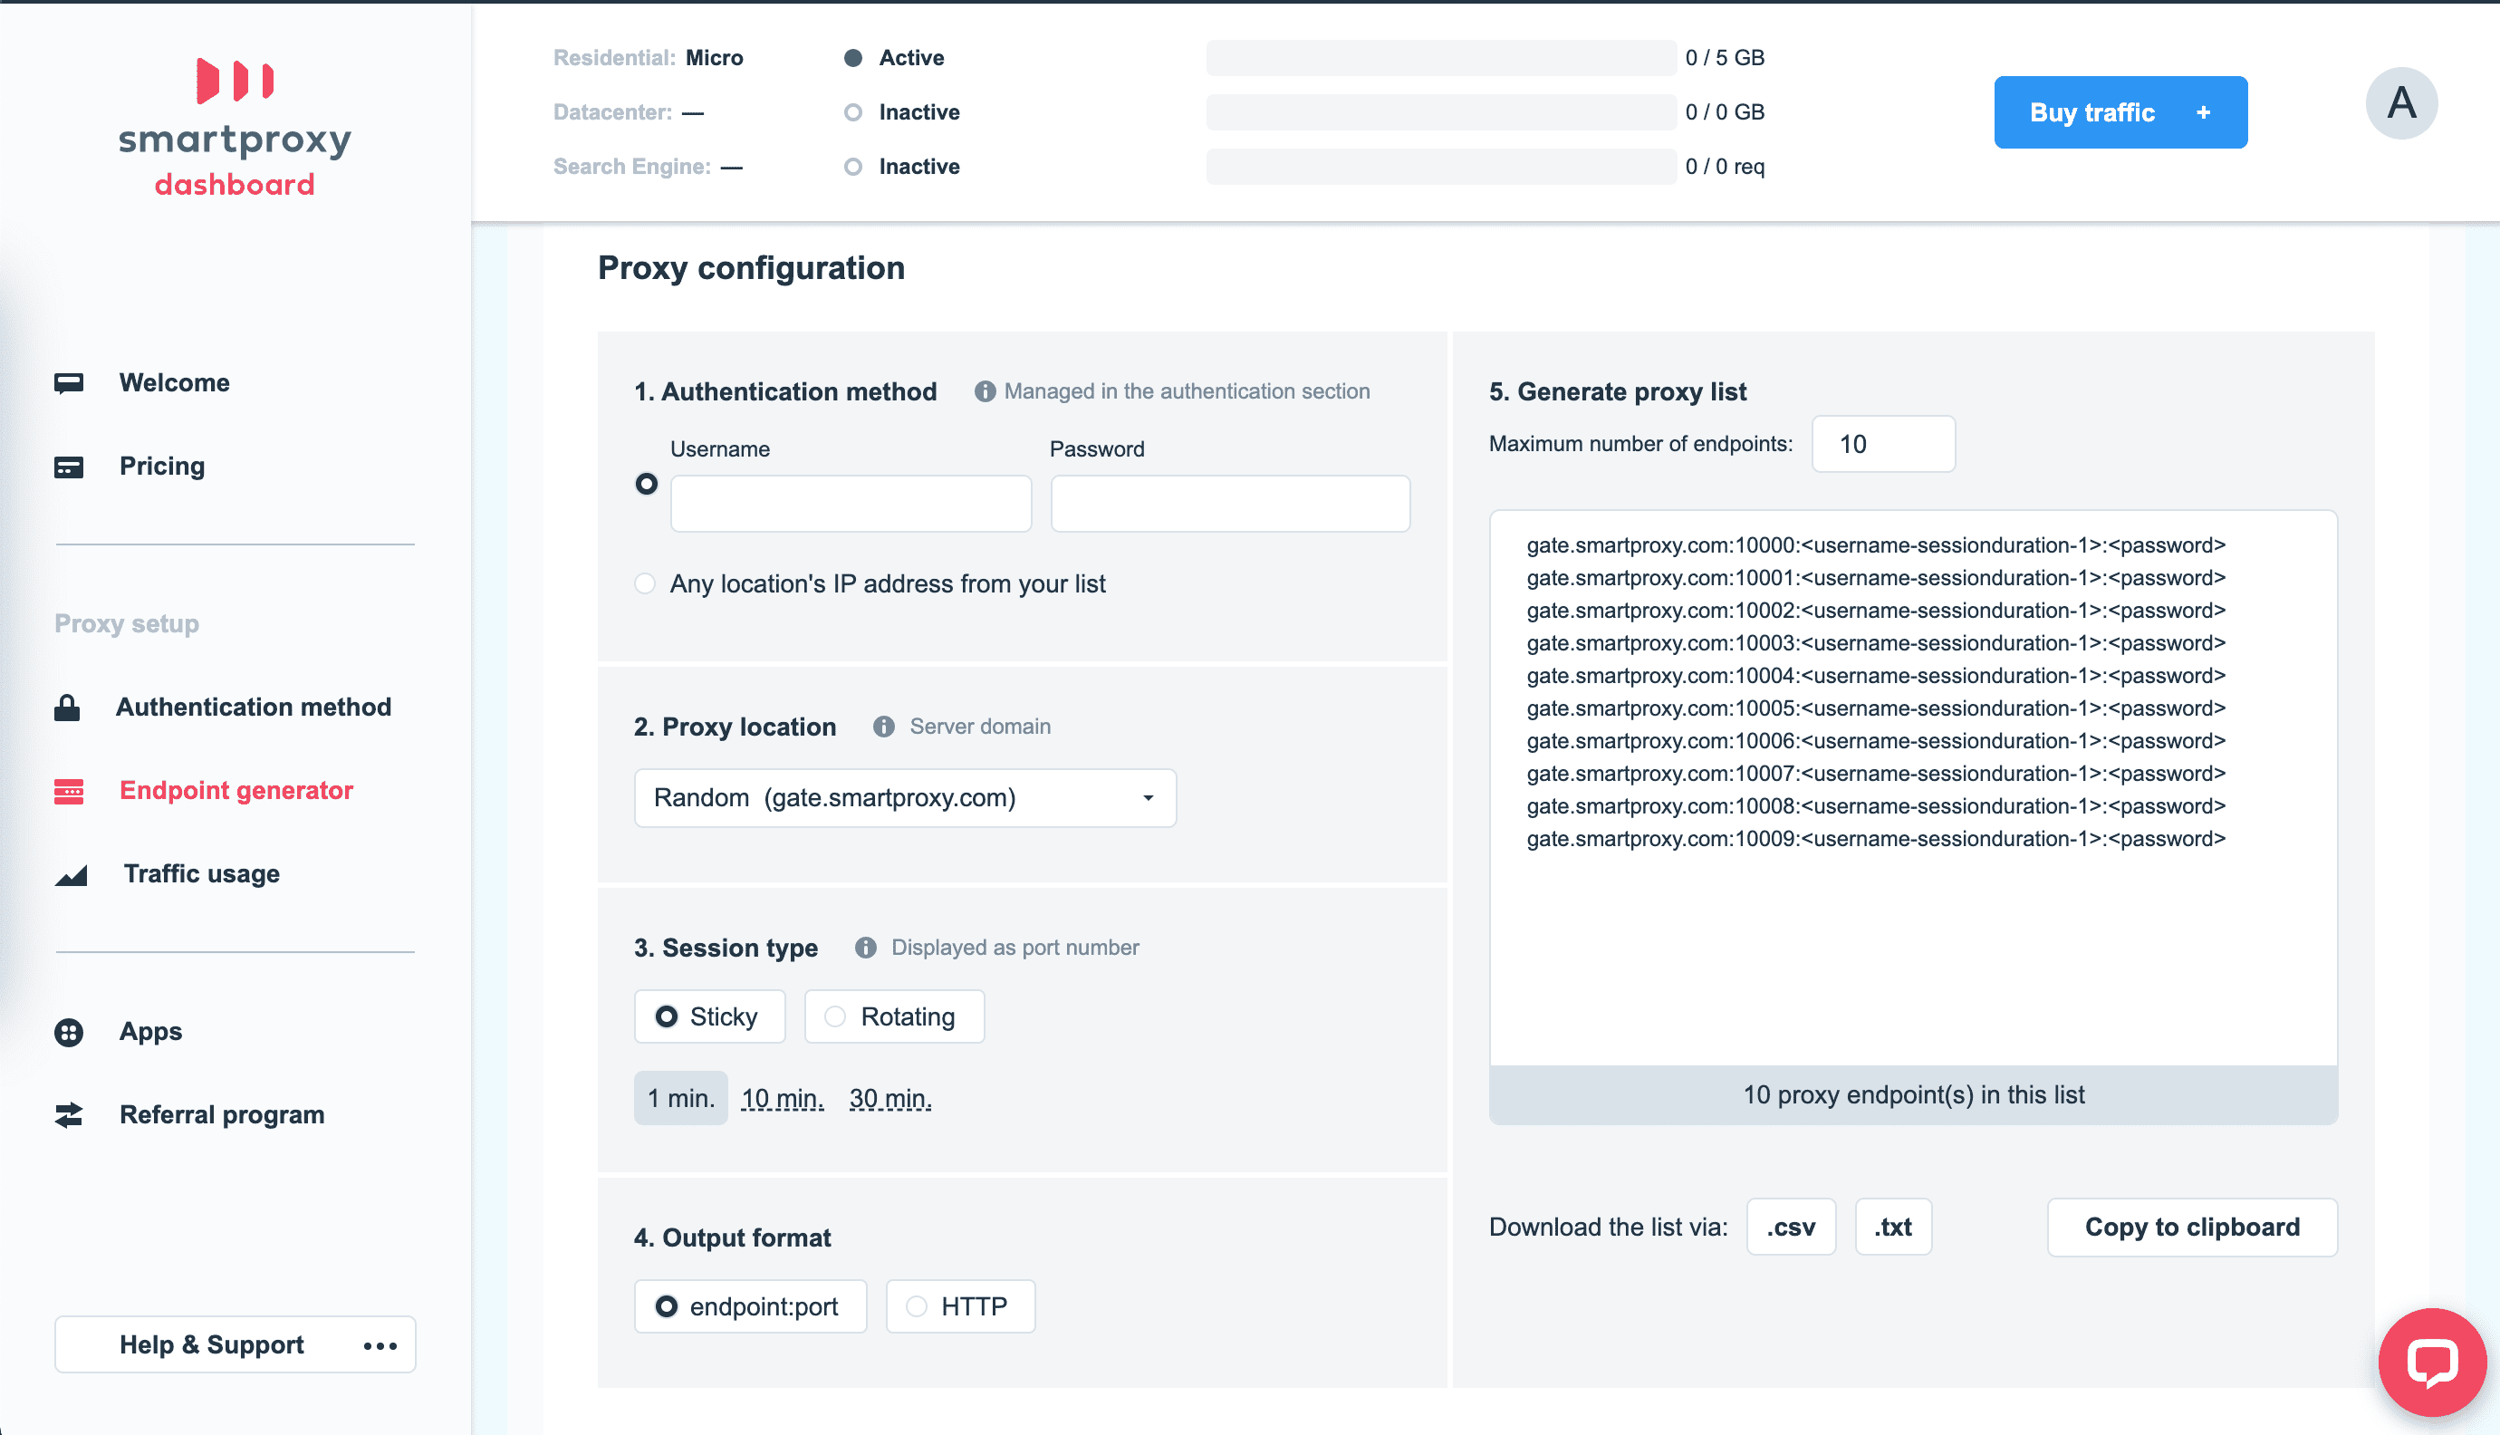The image size is (2500, 1435).
Task: Download the list as .csv
Action: [1791, 1227]
